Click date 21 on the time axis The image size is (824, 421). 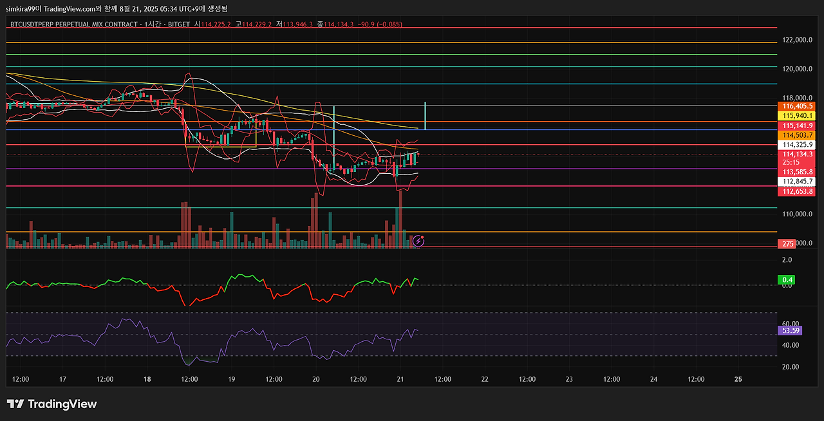(x=400, y=379)
